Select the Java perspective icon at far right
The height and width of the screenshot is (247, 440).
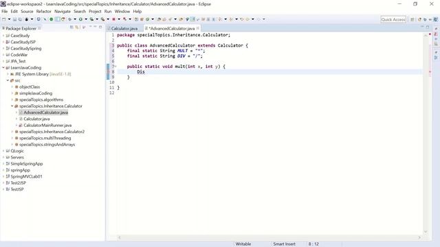tap(435, 19)
